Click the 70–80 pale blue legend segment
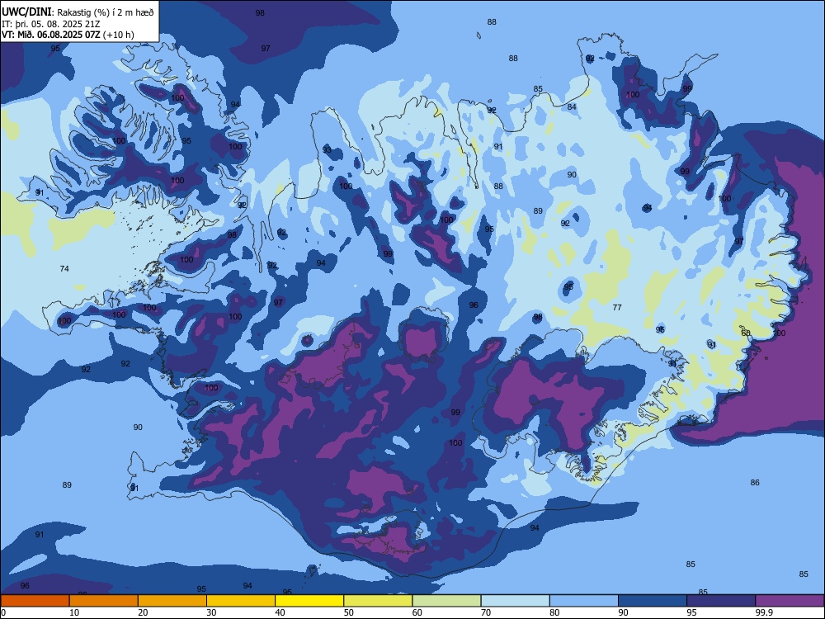Screen dimensions: 825x619 tap(515, 601)
